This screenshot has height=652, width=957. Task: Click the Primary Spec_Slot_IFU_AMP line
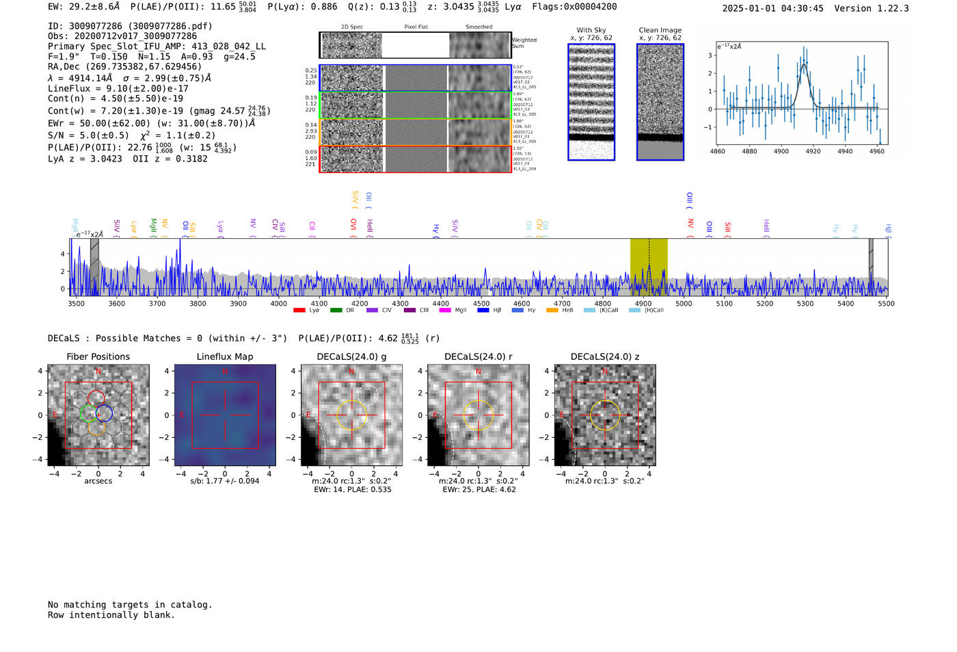157,47
